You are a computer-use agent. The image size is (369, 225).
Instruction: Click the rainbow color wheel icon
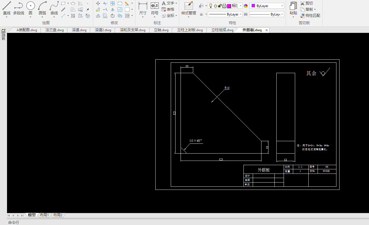click(246, 6)
